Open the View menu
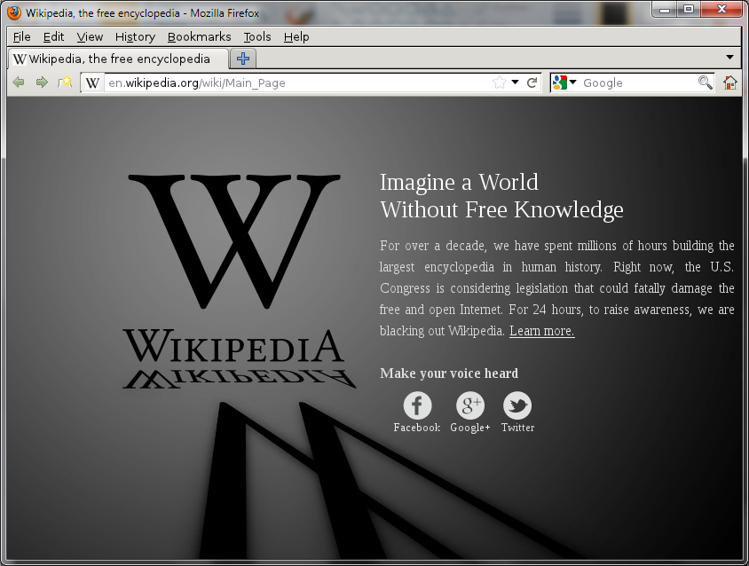 tap(90, 36)
